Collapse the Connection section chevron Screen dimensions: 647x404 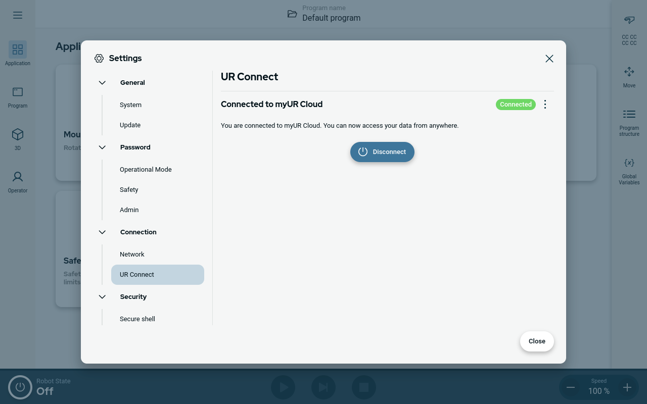(x=102, y=232)
